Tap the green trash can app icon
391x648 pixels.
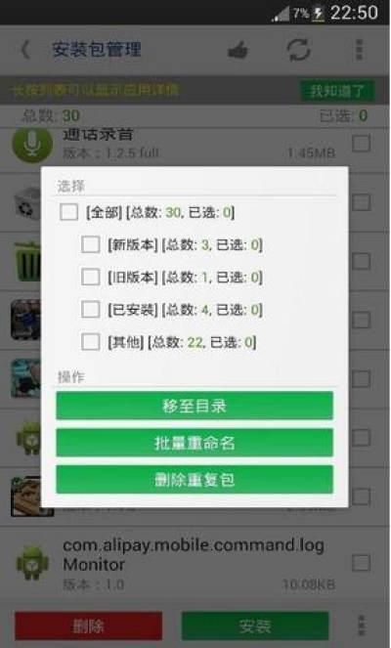pos(27,261)
